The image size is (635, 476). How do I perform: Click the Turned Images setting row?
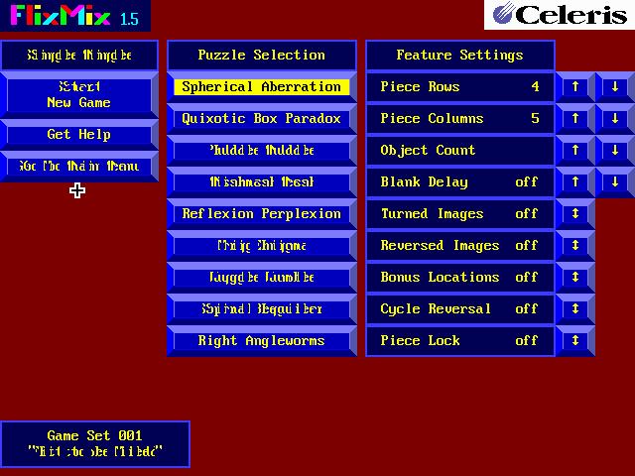(x=460, y=214)
